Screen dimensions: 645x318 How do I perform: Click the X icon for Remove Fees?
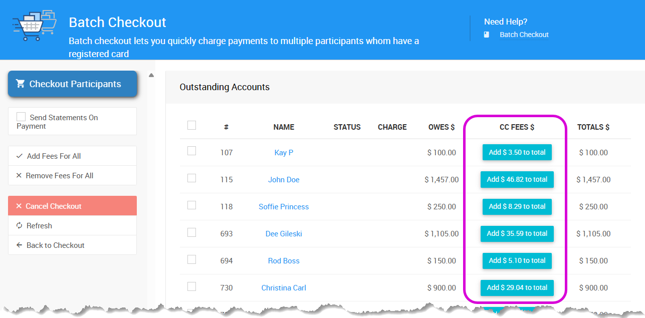coord(19,176)
